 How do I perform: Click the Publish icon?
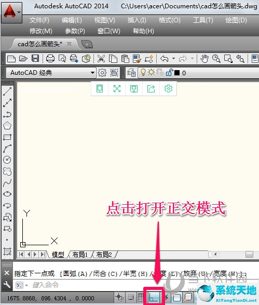click(74, 59)
